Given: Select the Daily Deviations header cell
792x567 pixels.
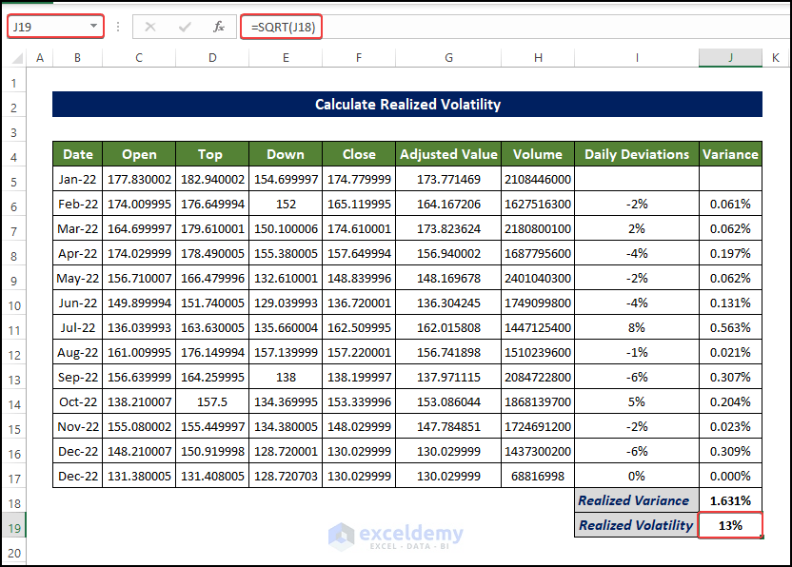Looking at the screenshot, I should (636, 154).
